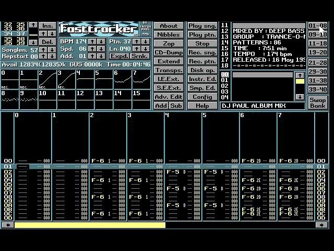Select instrument bank 39-40

click(x=318, y=89)
